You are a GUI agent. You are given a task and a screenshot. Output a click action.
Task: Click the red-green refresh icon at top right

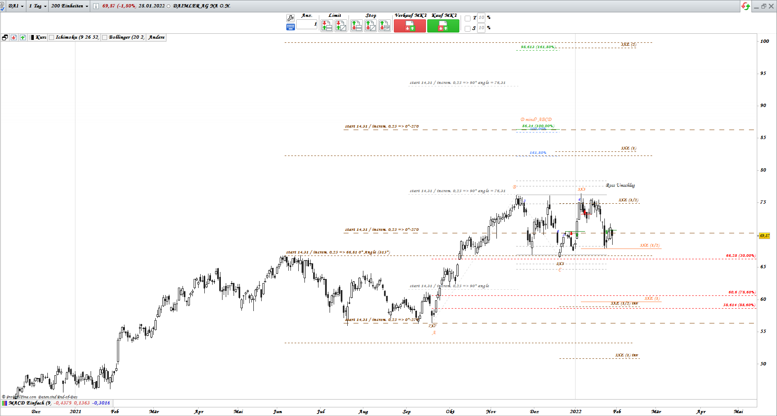(x=745, y=6)
